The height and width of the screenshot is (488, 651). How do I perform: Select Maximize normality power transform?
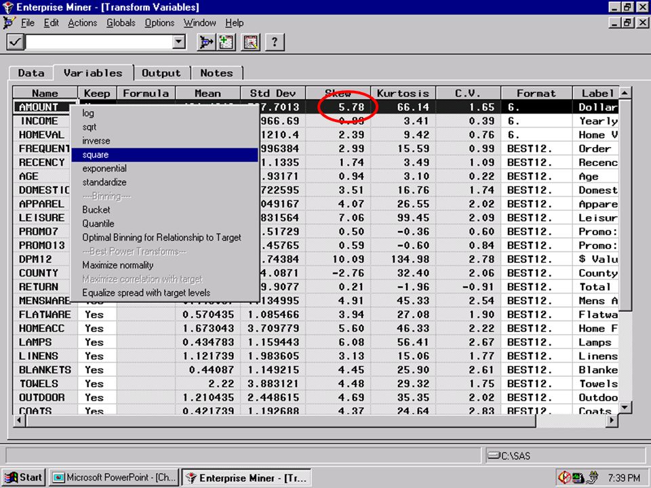(x=164, y=265)
